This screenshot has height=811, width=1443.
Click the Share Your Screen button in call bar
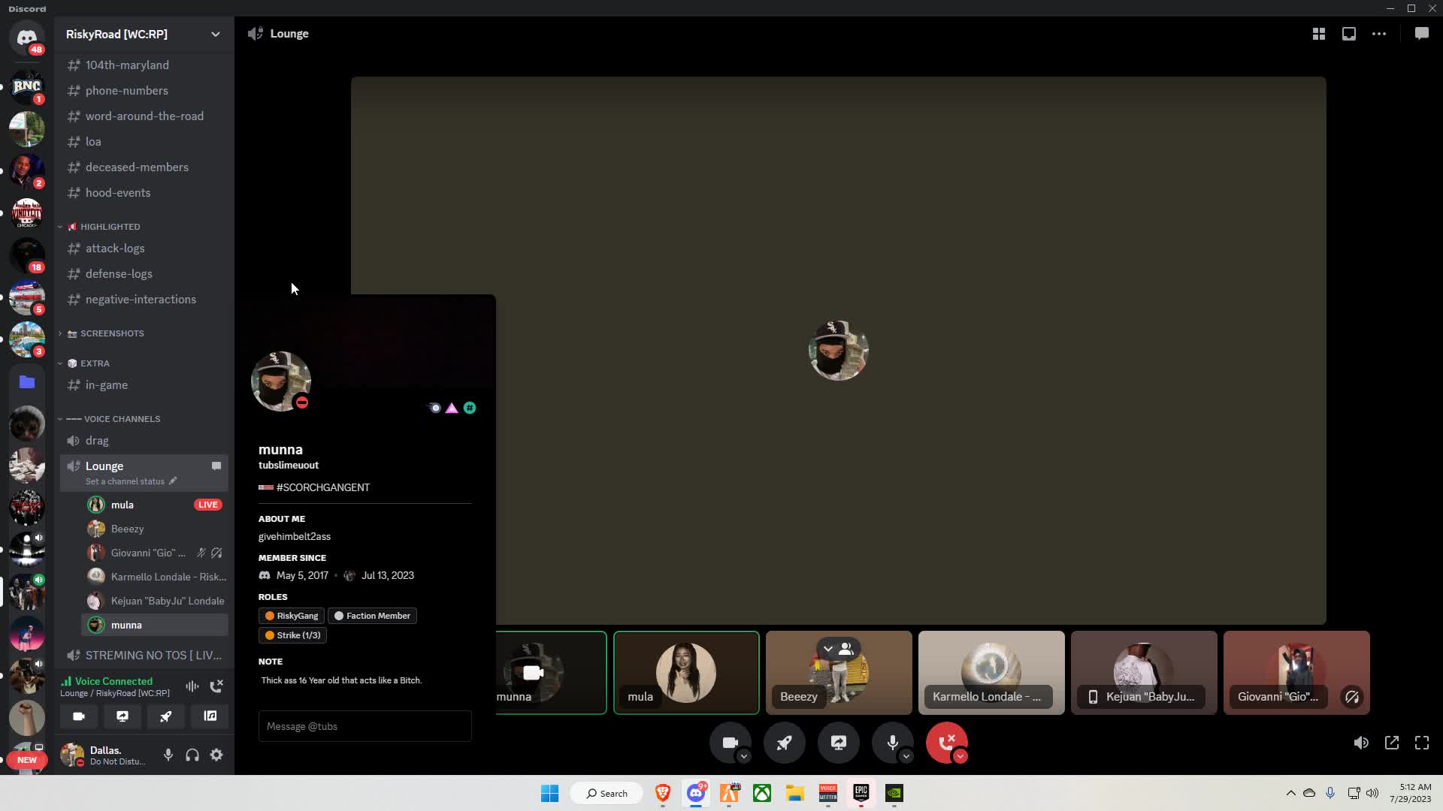[x=838, y=743]
